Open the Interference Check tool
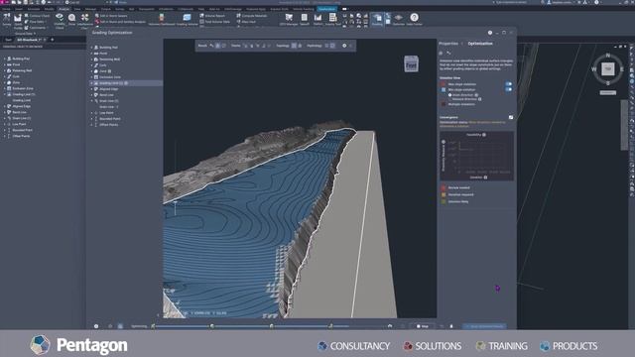This screenshot has height=357, width=635. (x=84, y=21)
